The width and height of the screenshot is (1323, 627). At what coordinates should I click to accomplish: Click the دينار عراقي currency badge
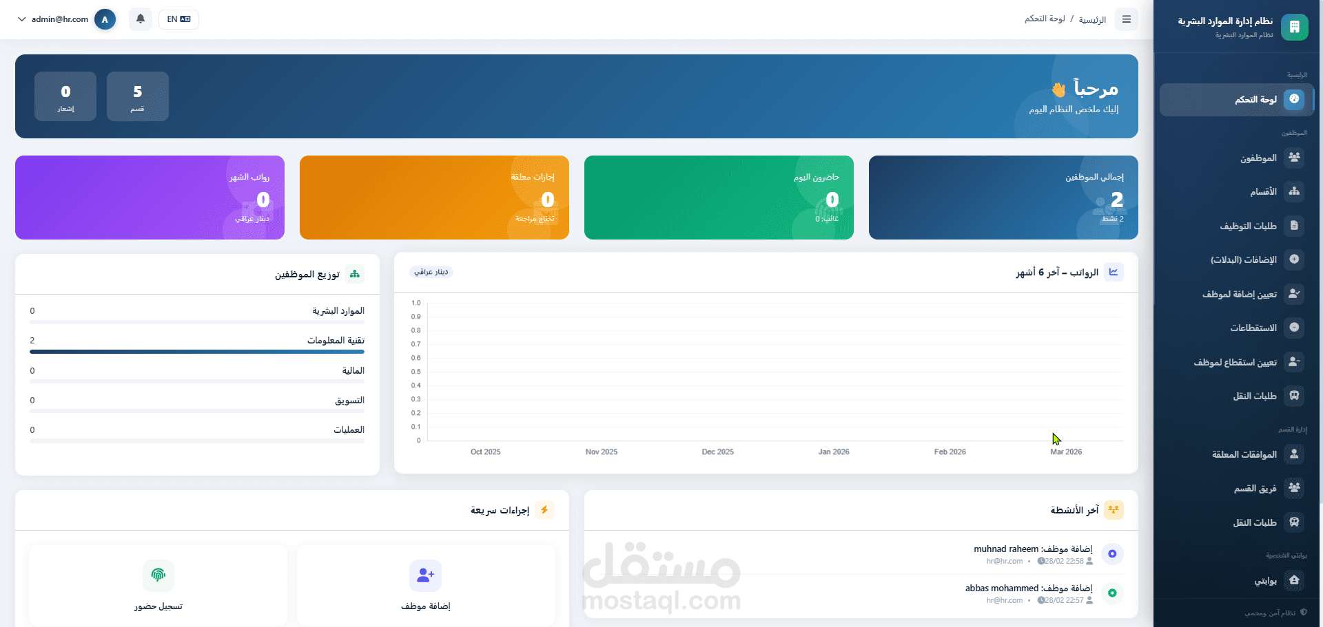pos(432,272)
